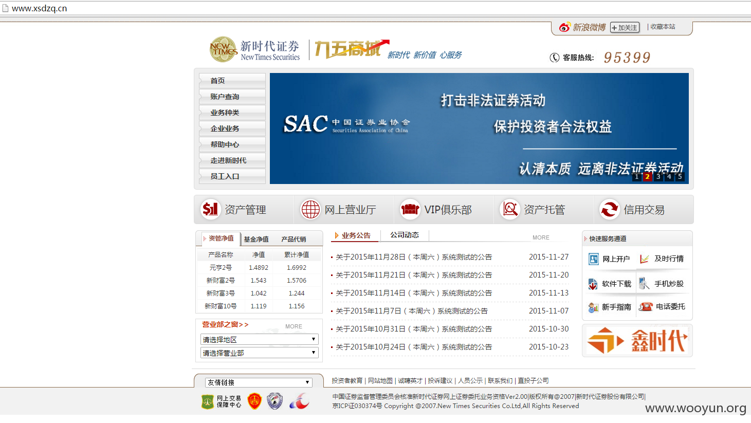Click the Sina Weibo logo icon
This screenshot has width=751, height=423.
click(x=564, y=27)
